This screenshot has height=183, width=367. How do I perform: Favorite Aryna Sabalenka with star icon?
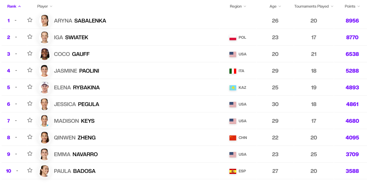coord(30,20)
